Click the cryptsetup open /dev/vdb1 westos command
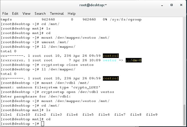The width and height of the screenshot is (187, 127). coord(78,92)
